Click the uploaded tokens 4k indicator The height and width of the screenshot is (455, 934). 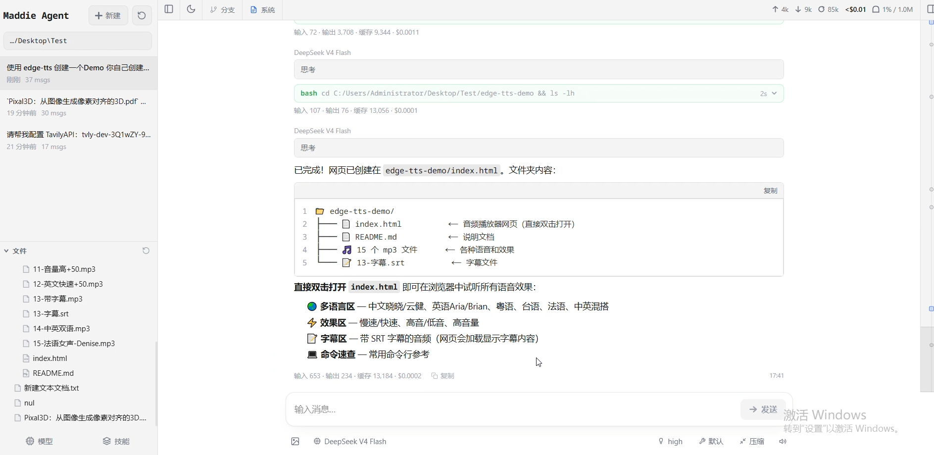[780, 9]
